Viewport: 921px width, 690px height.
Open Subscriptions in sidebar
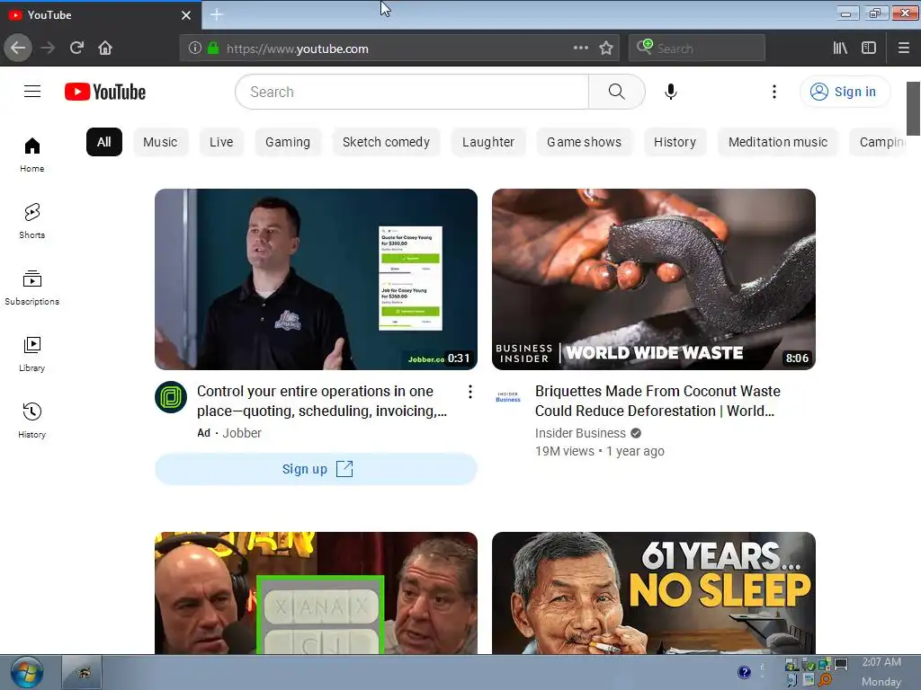coord(32,287)
